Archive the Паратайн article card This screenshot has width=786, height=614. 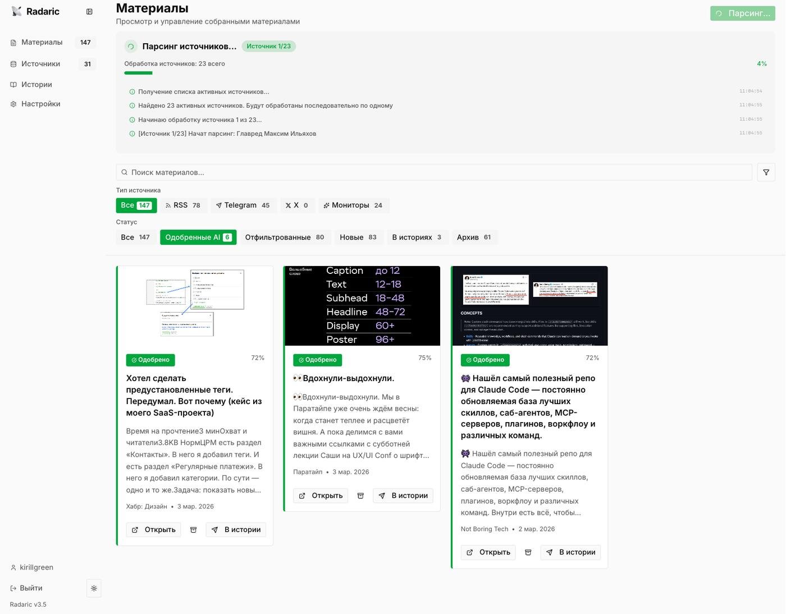[x=360, y=496]
